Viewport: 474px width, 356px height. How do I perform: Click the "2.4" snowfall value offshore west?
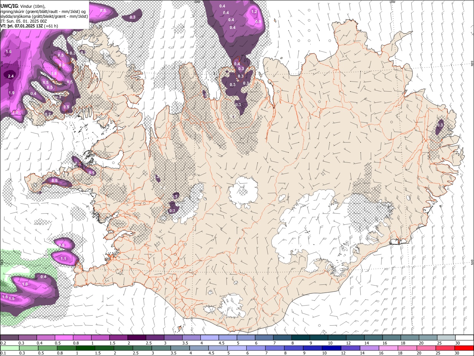coord(11,76)
